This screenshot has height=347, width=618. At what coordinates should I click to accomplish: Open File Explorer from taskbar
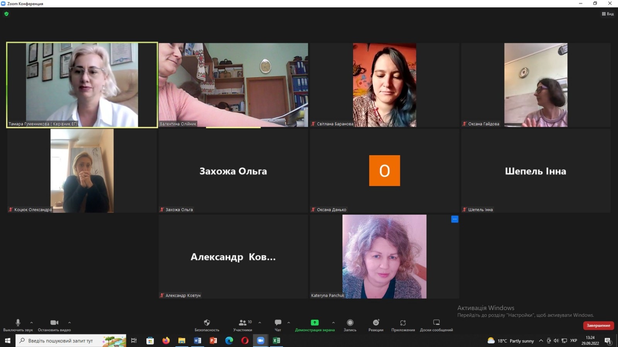click(182, 340)
